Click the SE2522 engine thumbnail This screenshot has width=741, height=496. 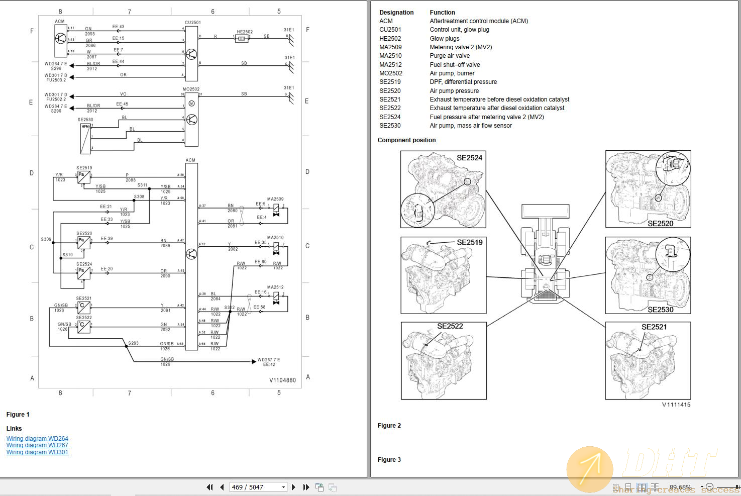coord(444,361)
